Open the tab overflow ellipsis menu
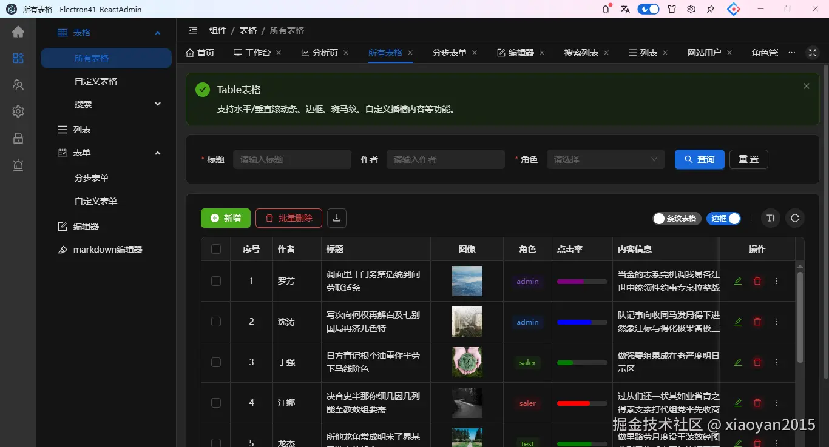 [791, 53]
